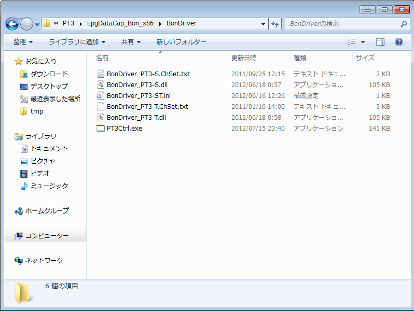414x311 pixels.
Task: Expand the hidden path chevron «
Action: point(56,23)
